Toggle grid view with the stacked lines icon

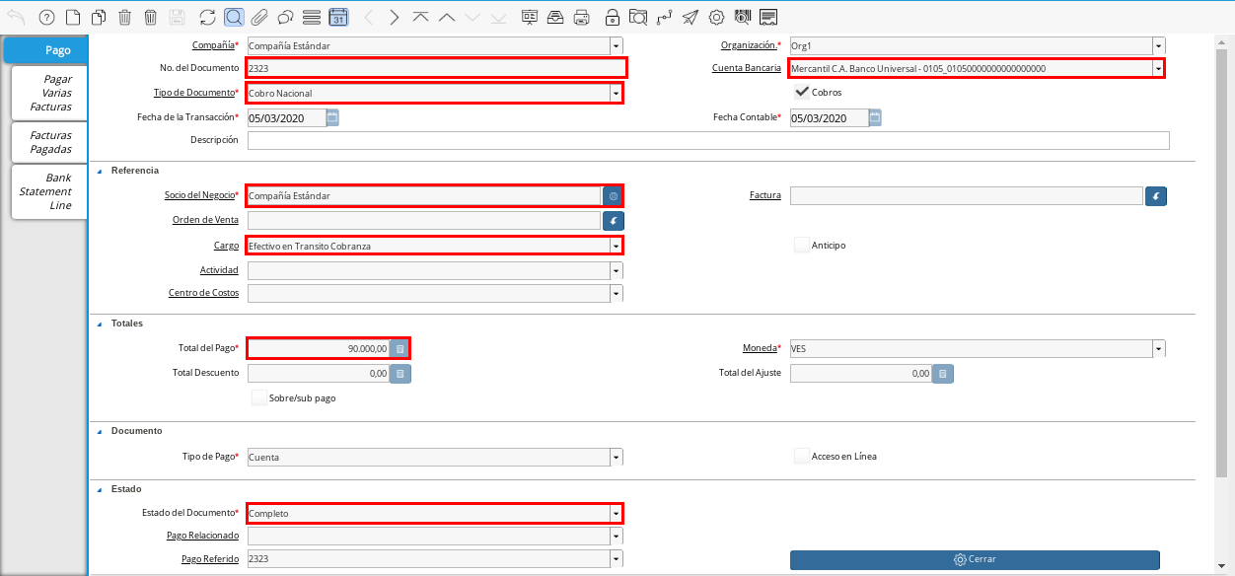(312, 17)
